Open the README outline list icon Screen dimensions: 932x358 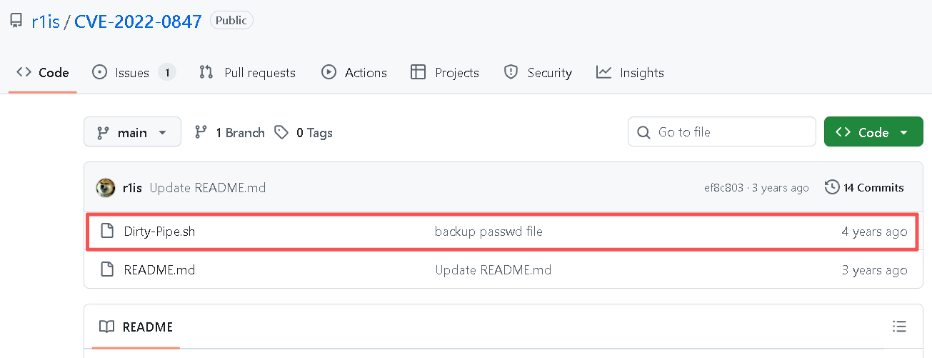899,327
